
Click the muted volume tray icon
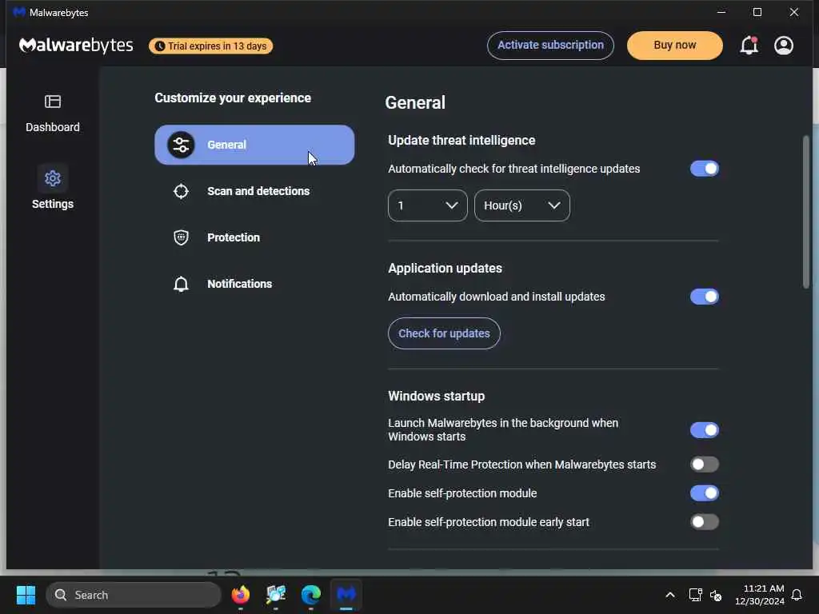716,595
